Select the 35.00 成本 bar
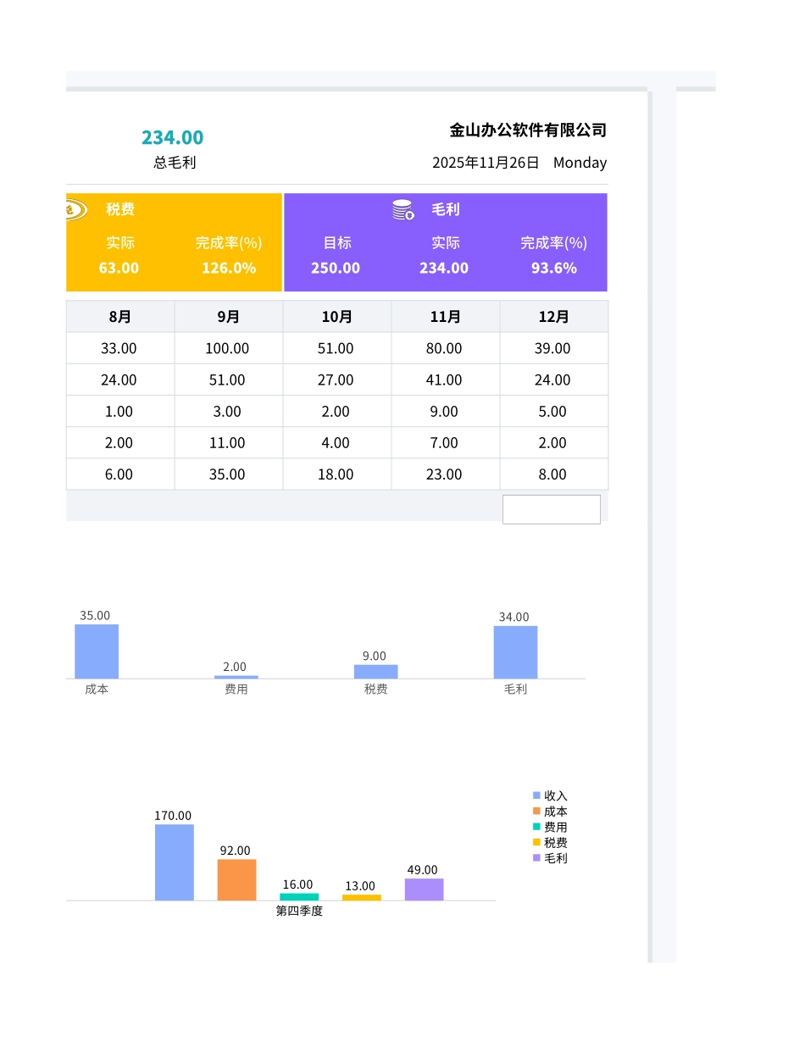The height and width of the screenshot is (1042, 805). pyautogui.click(x=97, y=651)
